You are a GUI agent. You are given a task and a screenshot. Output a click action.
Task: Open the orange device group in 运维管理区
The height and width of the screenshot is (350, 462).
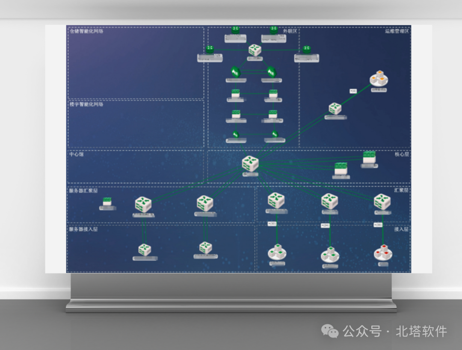click(x=379, y=78)
